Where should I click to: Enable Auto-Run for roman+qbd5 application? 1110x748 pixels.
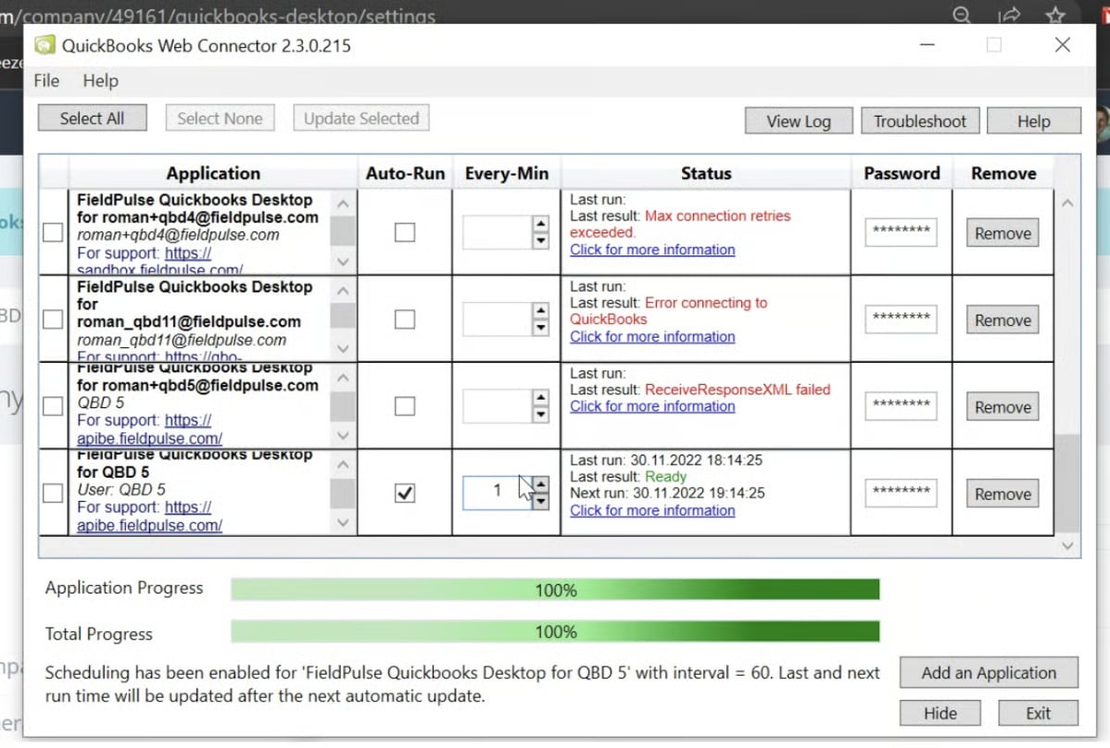click(405, 405)
